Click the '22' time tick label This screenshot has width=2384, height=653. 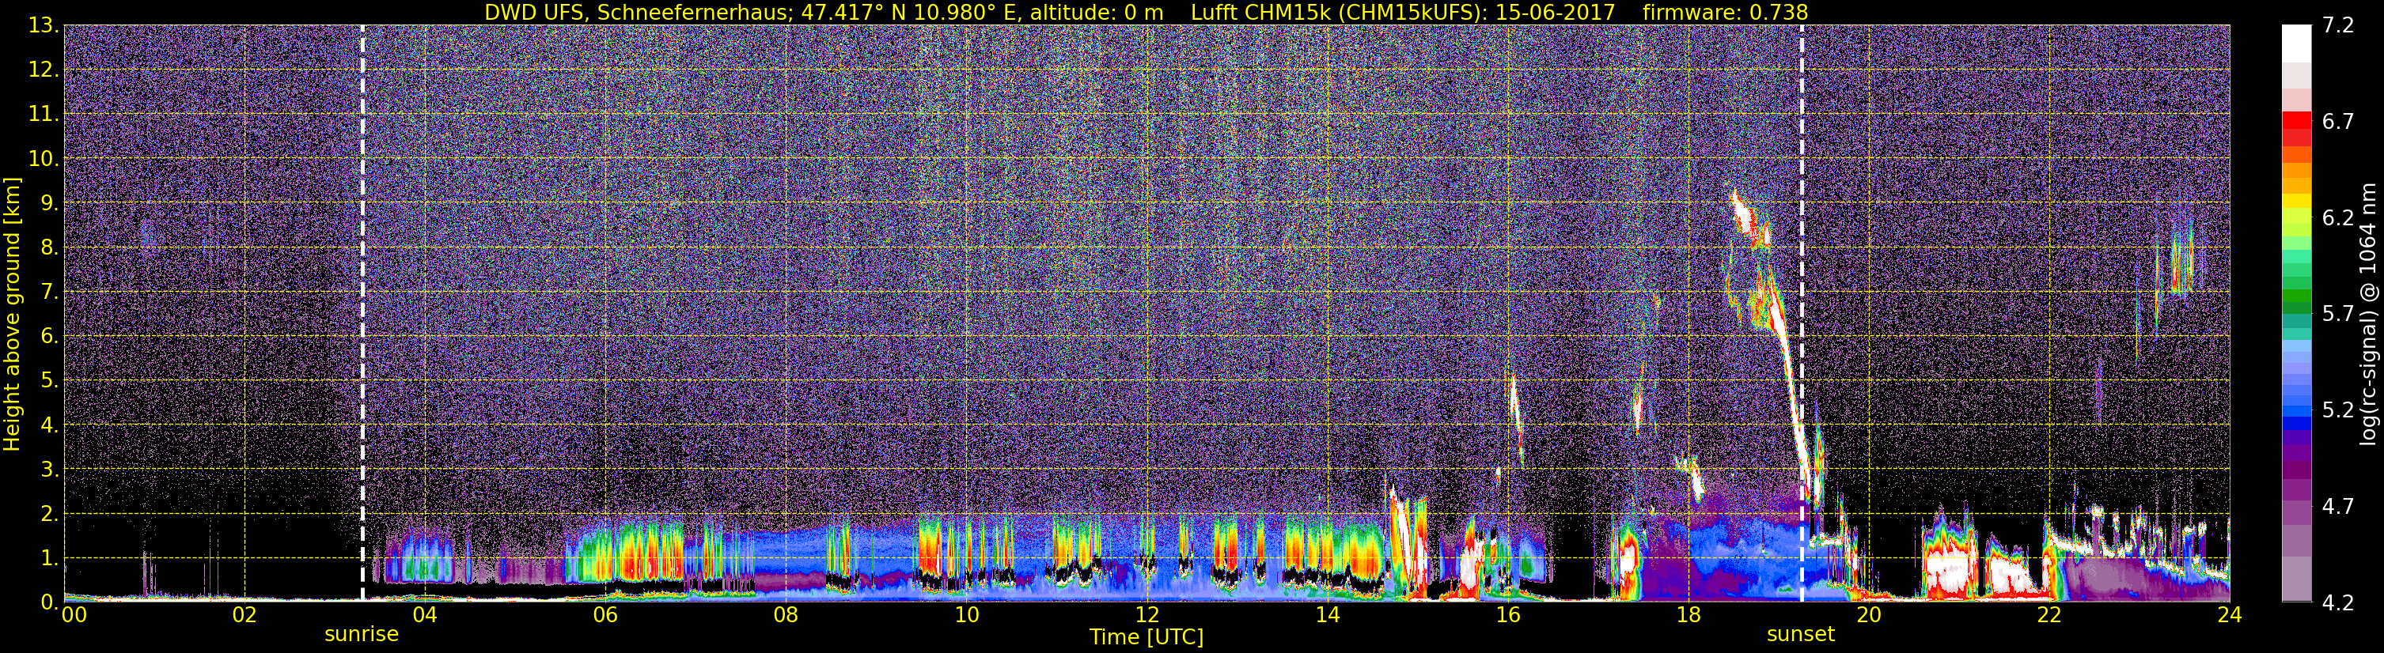click(2049, 616)
